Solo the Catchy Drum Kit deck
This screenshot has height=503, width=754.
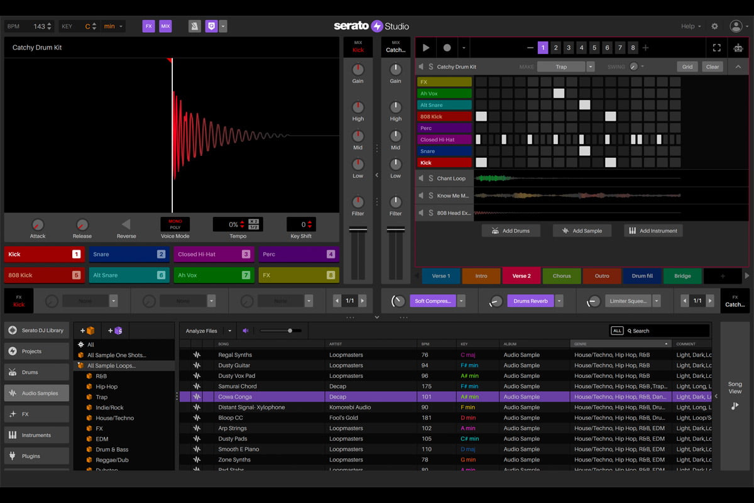431,67
